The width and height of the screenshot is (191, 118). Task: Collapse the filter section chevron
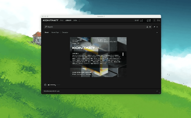(157, 32)
